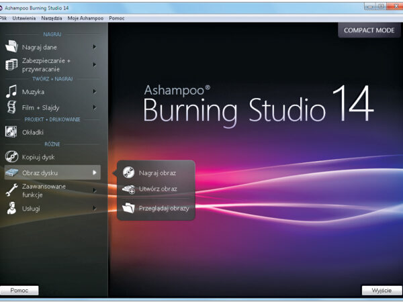This screenshot has width=403, height=302.
Task: Collapse the Obraz dysku submenu arrow
Action: [95, 173]
